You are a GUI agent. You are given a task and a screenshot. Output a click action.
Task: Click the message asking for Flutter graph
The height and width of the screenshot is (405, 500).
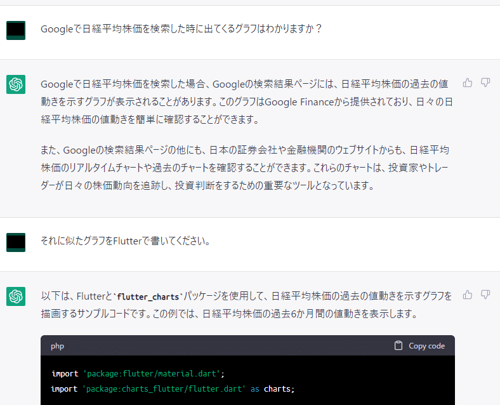[x=126, y=241]
